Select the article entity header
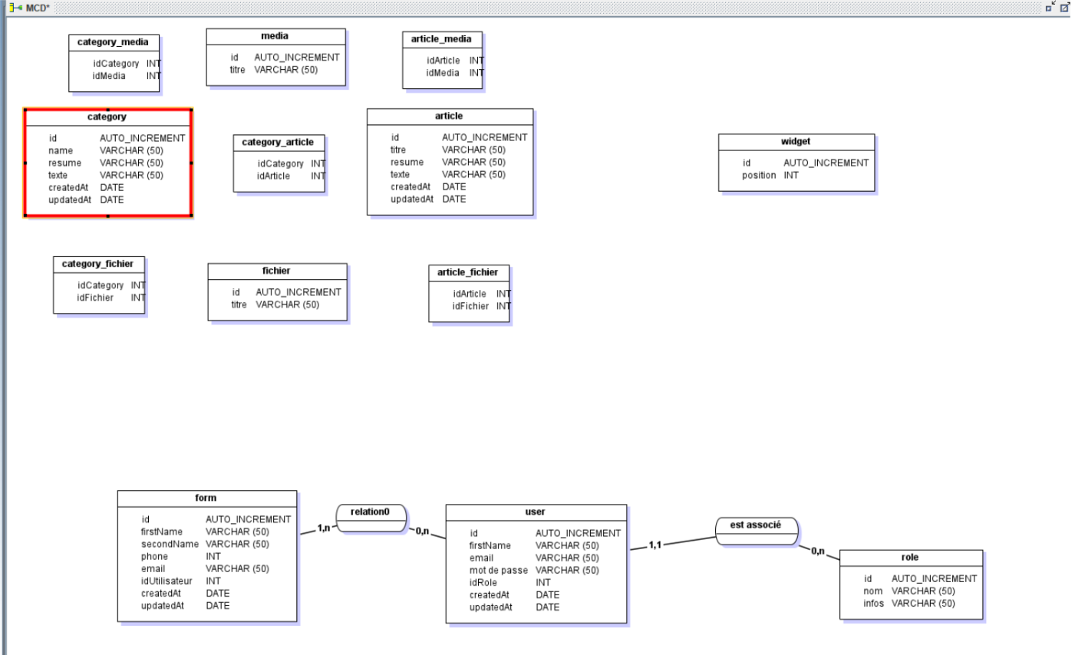Image resolution: width=1075 pixels, height=655 pixels. click(x=449, y=117)
